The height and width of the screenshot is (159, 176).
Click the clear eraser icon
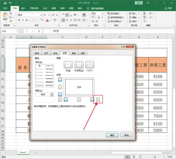[144, 21]
